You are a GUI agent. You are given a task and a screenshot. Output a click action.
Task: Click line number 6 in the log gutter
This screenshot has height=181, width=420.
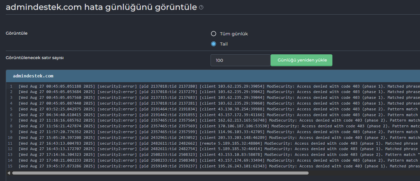[x=11, y=115]
